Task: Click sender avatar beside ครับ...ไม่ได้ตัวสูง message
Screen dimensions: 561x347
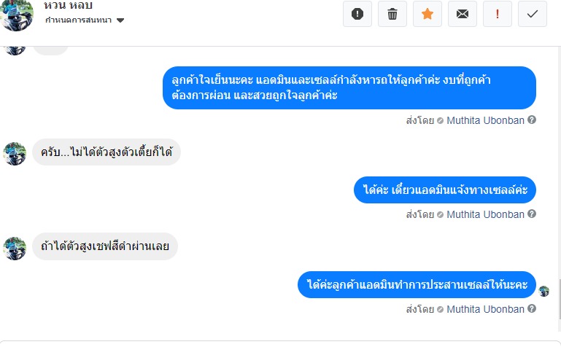Action: pyautogui.click(x=15, y=153)
